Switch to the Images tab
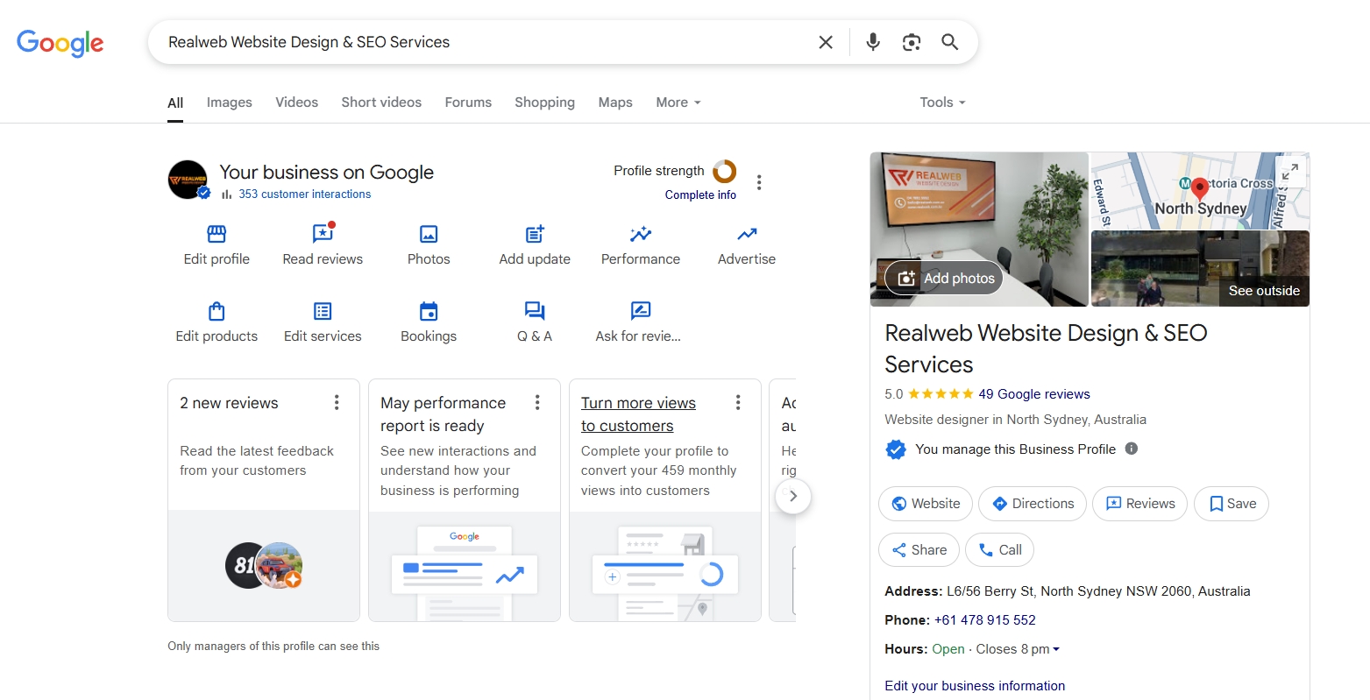The image size is (1370, 700). (229, 102)
